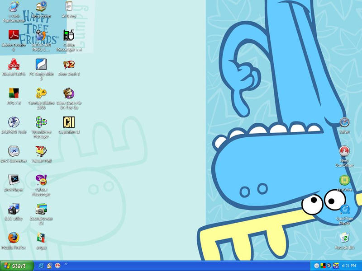This screenshot has width=362, height=271.
Task: Open PC Study Bible 5 shortcut
Action: 41,64
